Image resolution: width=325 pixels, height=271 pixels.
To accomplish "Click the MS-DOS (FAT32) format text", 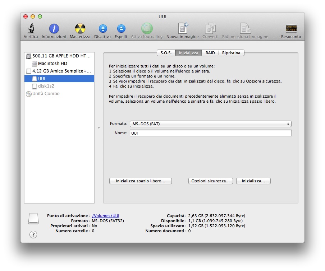I will [108, 221].
